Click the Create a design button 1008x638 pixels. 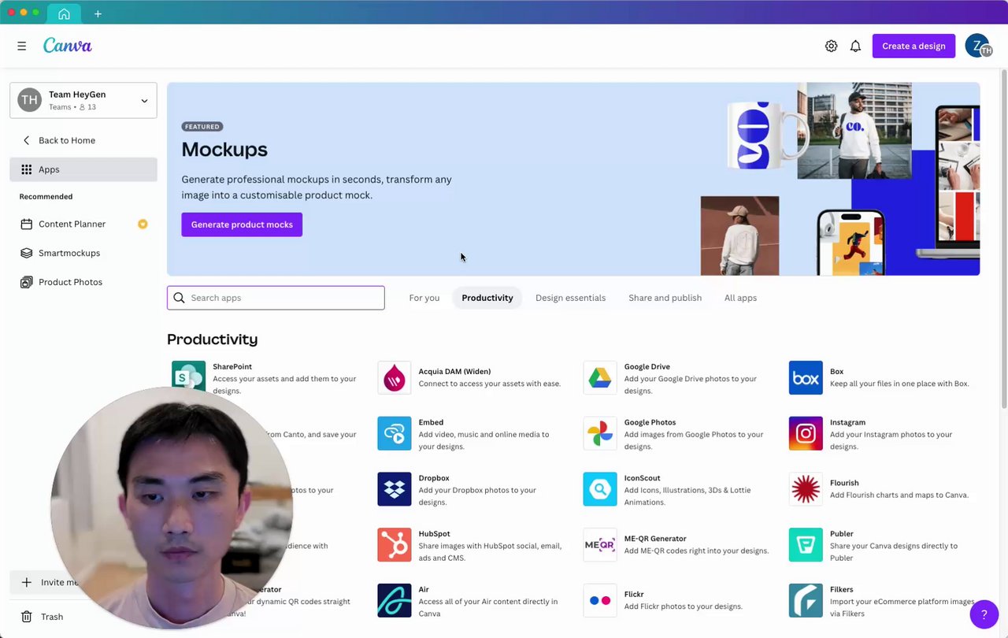(913, 46)
